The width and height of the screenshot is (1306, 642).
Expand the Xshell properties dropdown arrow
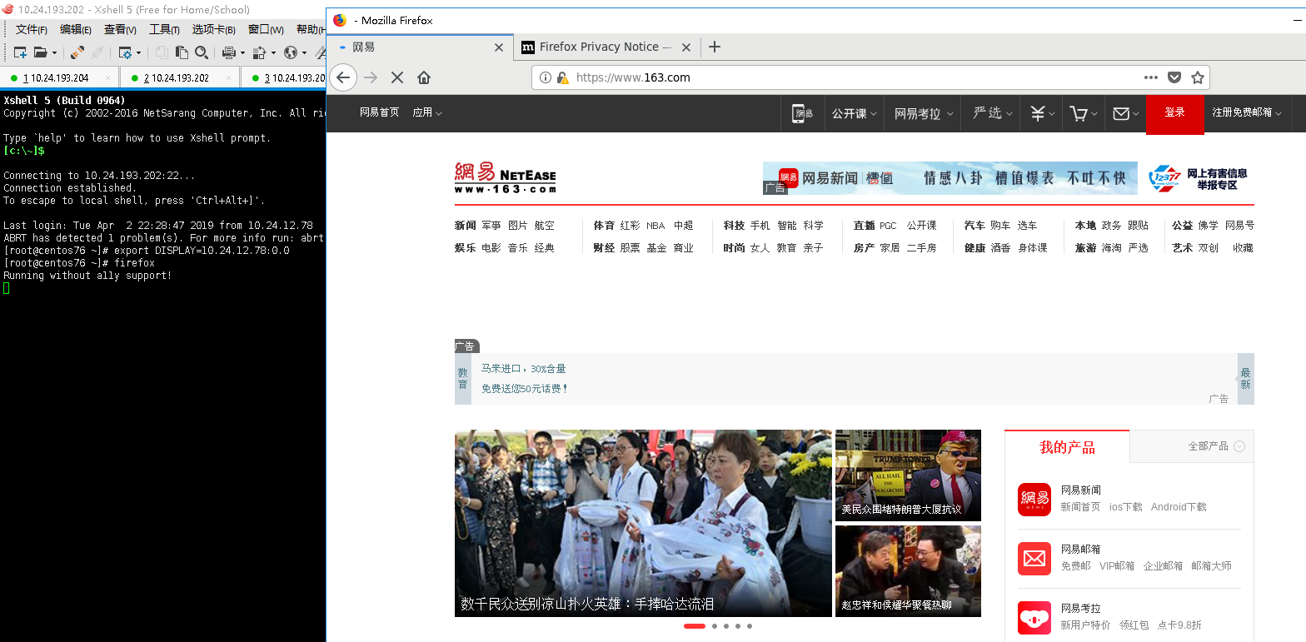[x=139, y=52]
